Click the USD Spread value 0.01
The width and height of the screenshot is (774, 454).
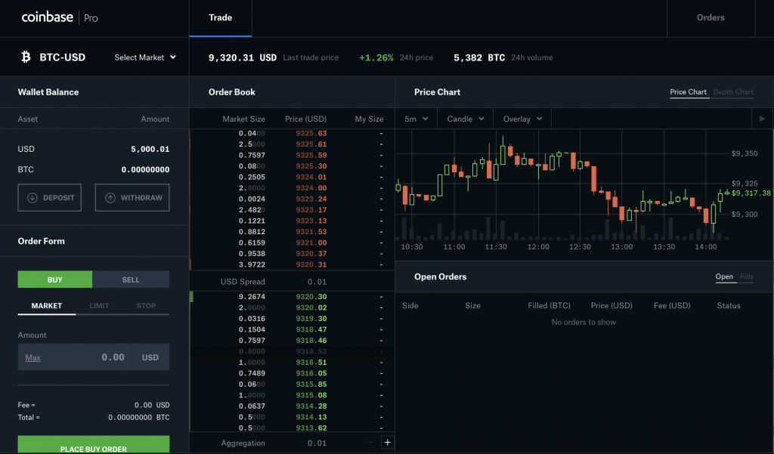coord(317,282)
